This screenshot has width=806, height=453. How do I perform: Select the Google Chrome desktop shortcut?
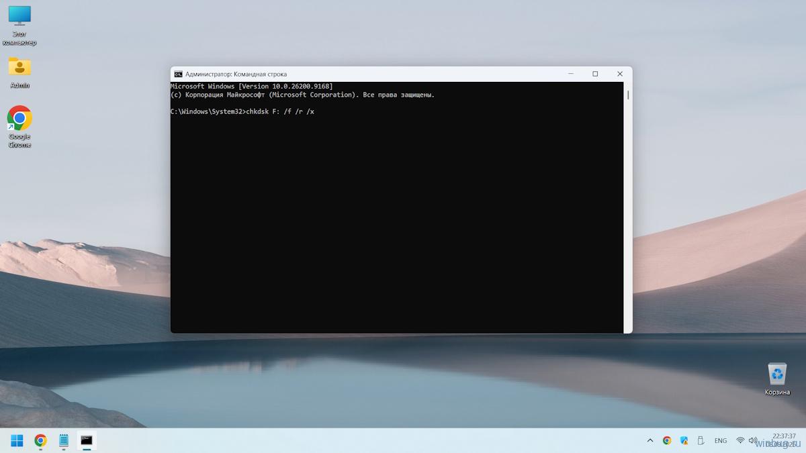pyautogui.click(x=19, y=127)
